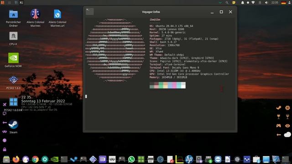Click the 'Memory: 1654MiB / 3831MiB' line
292x164 pixels.
pos(168,77)
